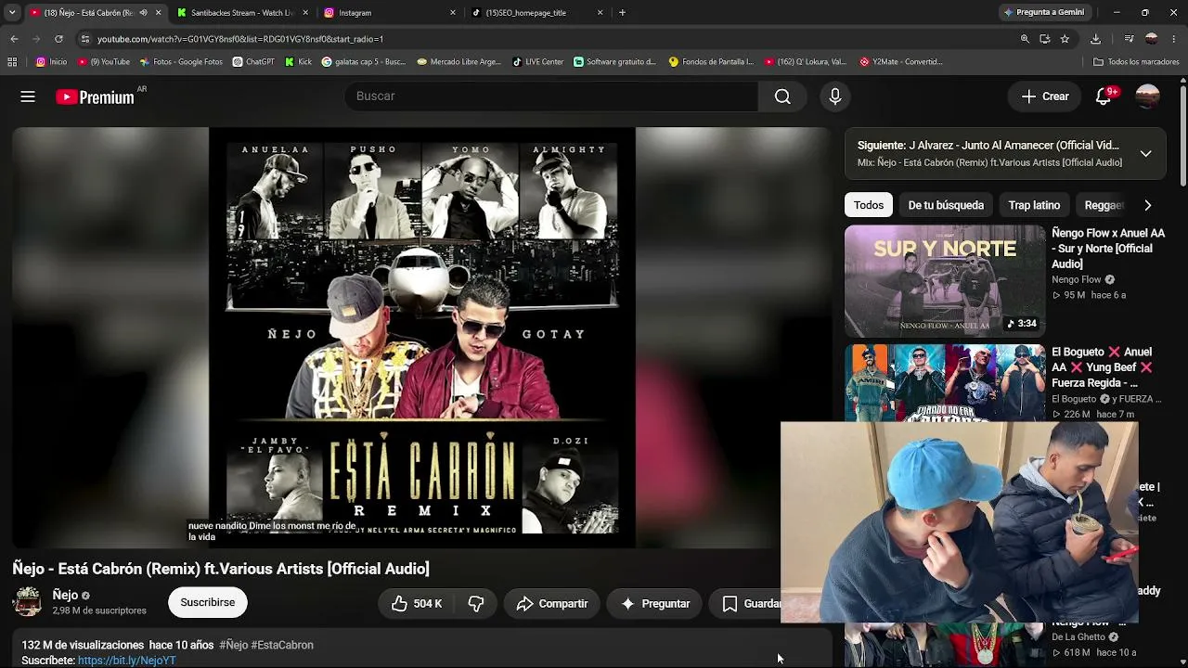This screenshot has height=668, width=1188.
Task: Click the Preguntar AI button
Action: [x=655, y=604]
